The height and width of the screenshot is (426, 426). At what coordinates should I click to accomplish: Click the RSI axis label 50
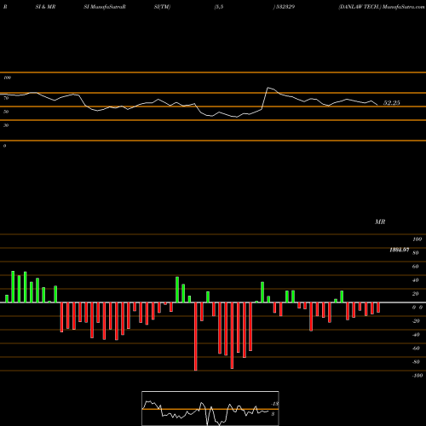pos(6,112)
